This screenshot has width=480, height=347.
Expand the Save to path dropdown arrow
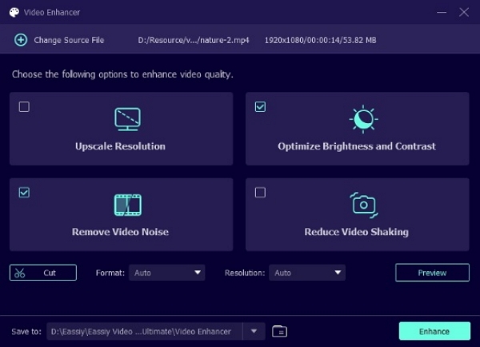(254, 331)
